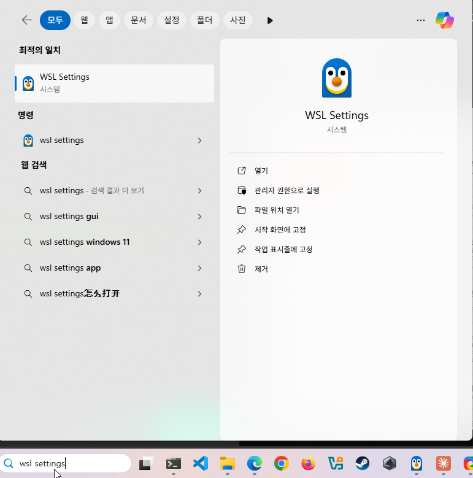Viewport: 473px width, 478px height.
Task: Open Google Chrome from the taskbar
Action: click(x=282, y=463)
